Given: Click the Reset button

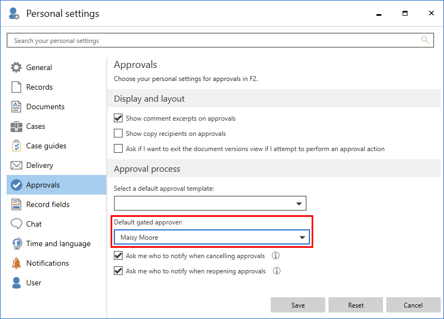Looking at the screenshot, I should [356, 305].
